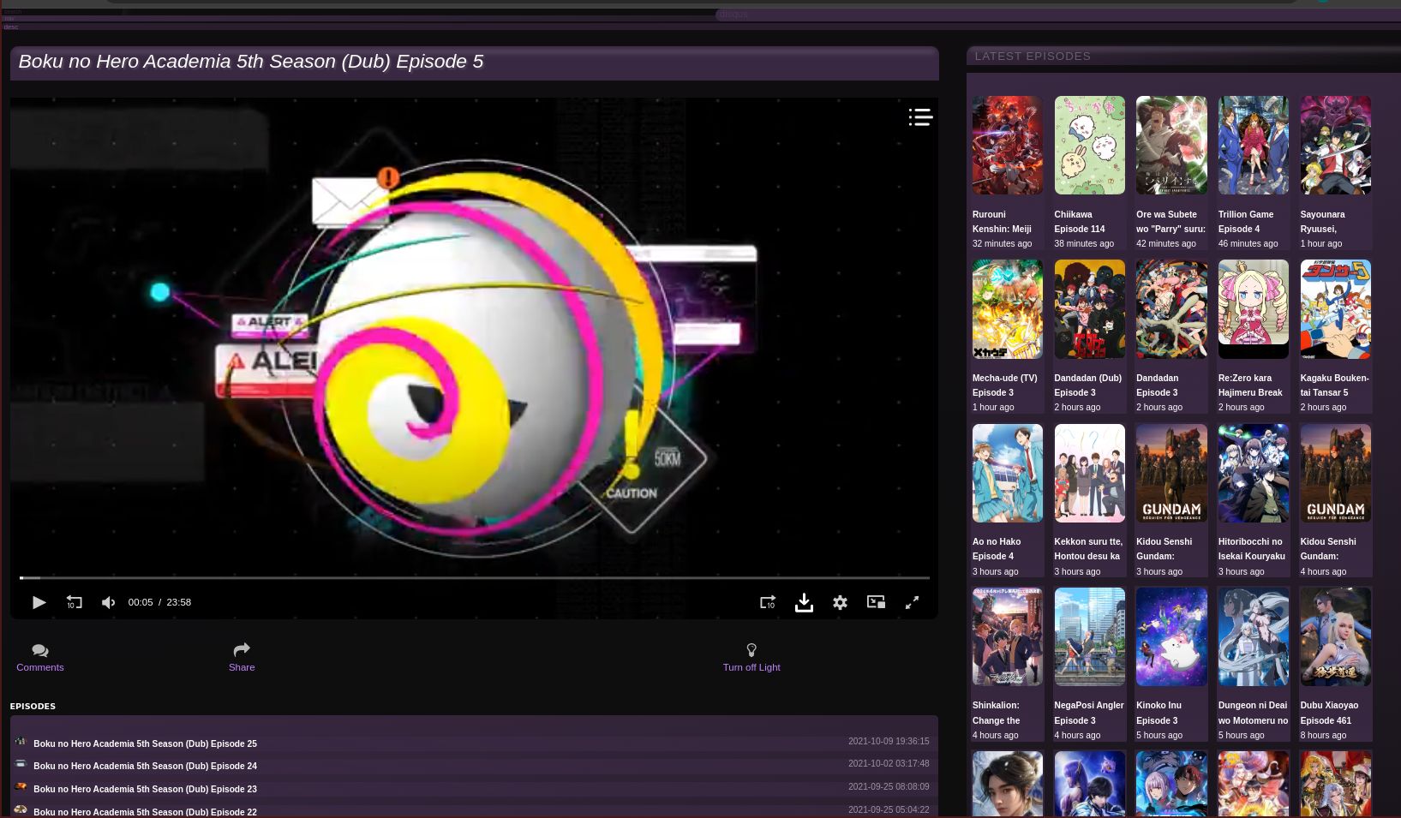Open Dandadan (Dub) Episode 3 thumbnail
This screenshot has width=1401, height=818.
coord(1089,309)
